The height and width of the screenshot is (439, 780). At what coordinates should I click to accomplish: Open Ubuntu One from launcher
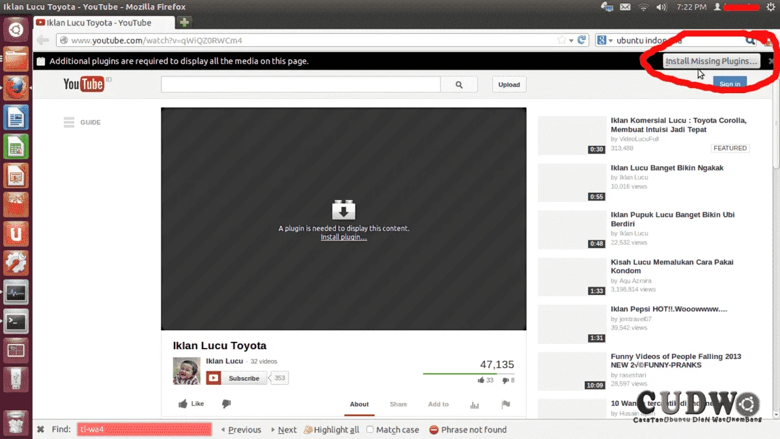coord(16,234)
